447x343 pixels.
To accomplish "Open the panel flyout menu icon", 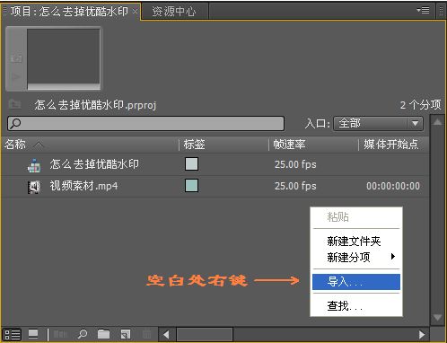I will point(423,11).
